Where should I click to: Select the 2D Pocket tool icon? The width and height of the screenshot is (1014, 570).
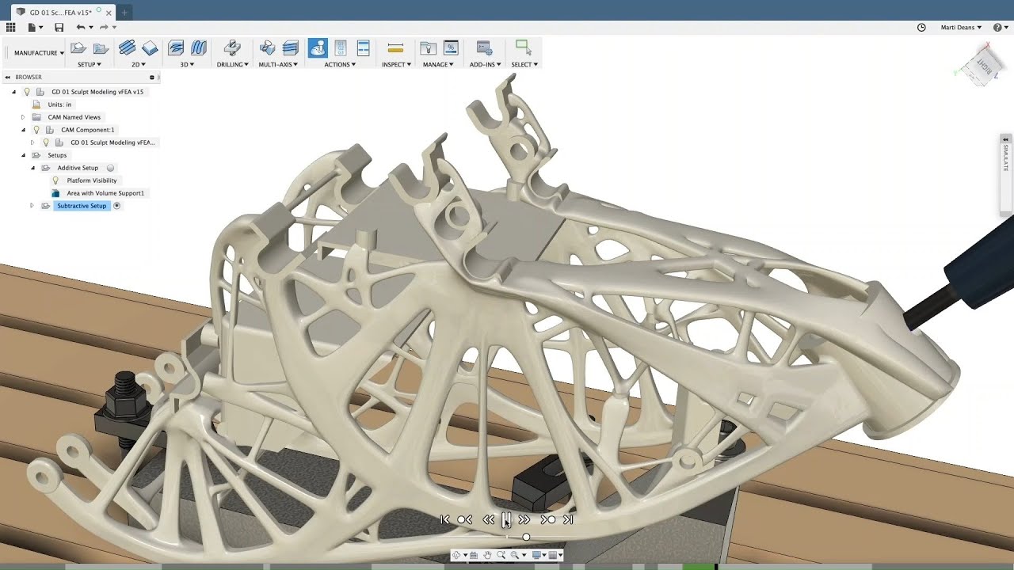point(150,48)
